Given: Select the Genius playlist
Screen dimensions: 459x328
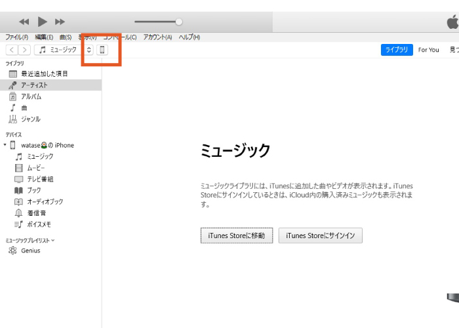Looking at the screenshot, I should [x=30, y=251].
